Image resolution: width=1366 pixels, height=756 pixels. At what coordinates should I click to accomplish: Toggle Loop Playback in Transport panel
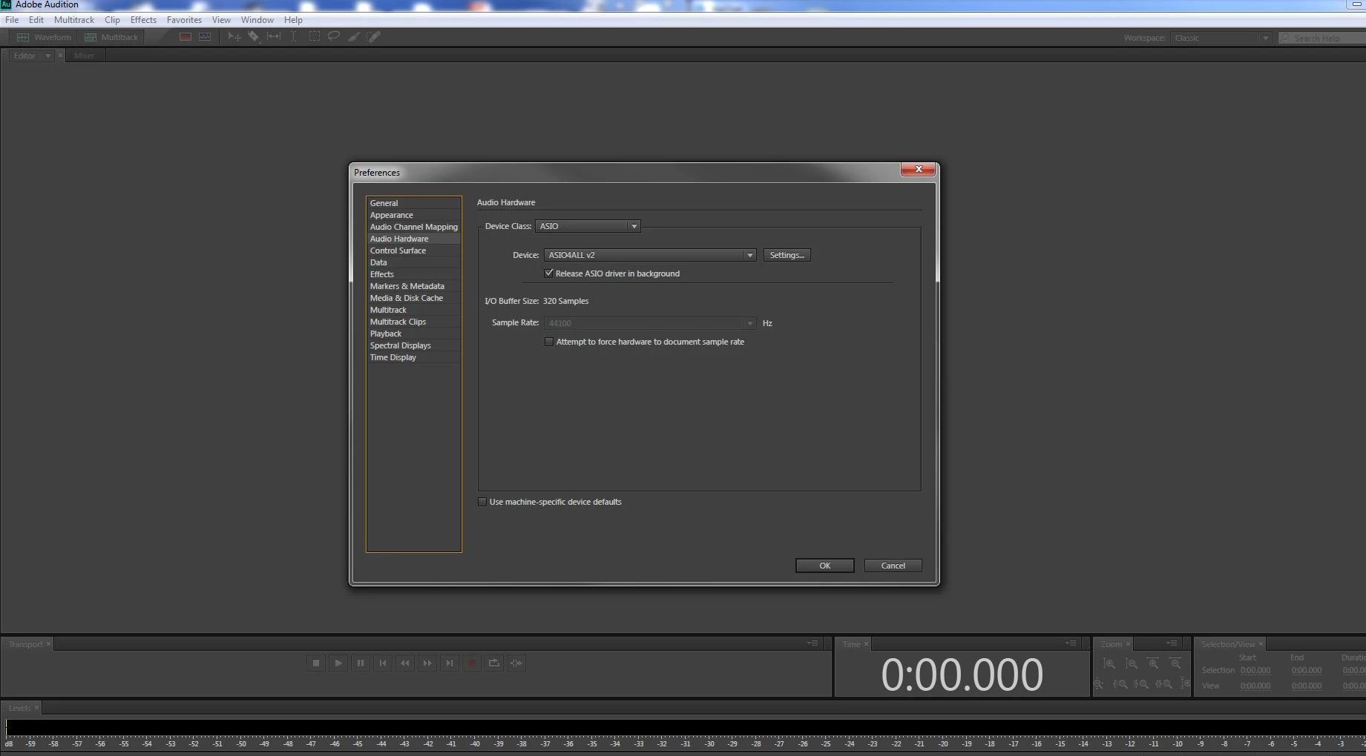coord(494,663)
